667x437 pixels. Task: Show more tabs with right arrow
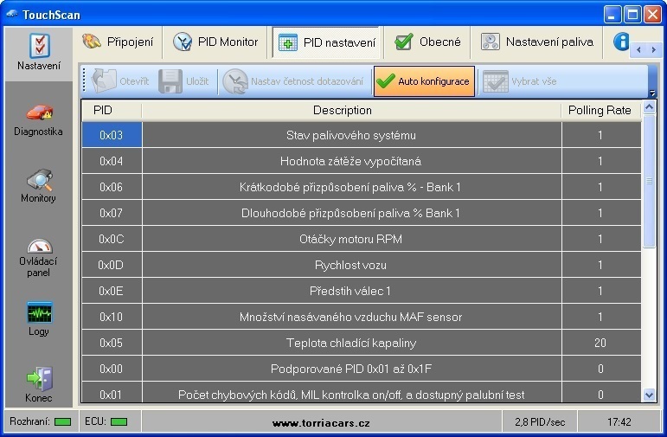tap(653, 50)
